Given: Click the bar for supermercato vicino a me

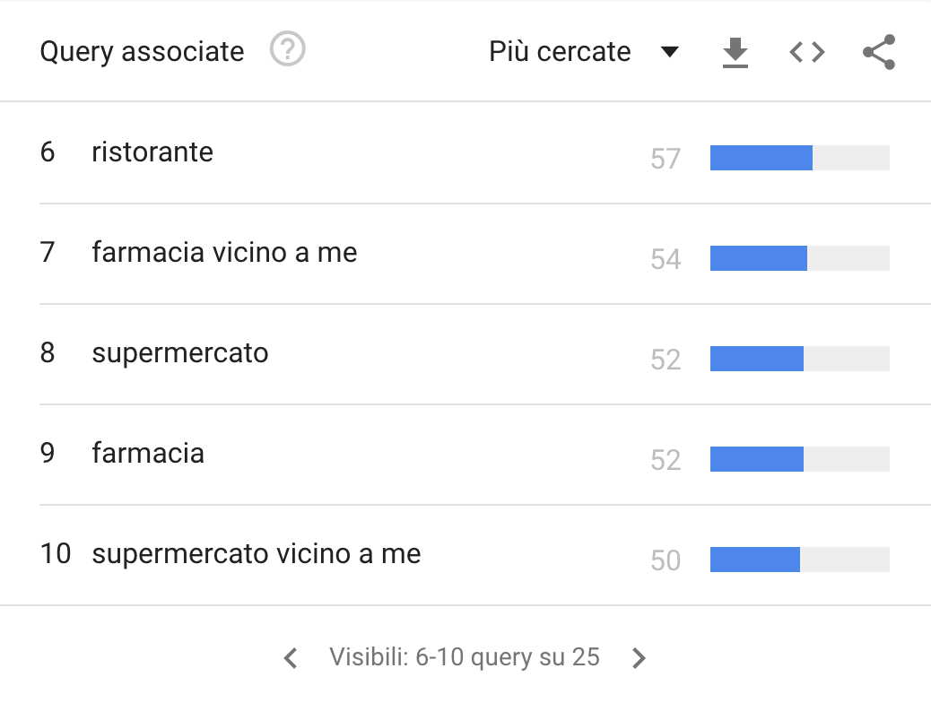Looking at the screenshot, I should coord(755,560).
